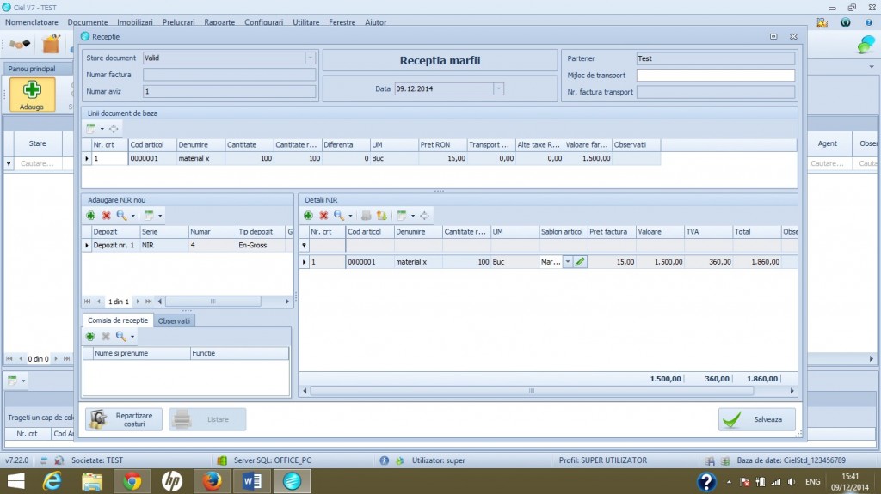The width and height of the screenshot is (881, 494).
Task: Select the Panou principal tab
Action: [32, 69]
